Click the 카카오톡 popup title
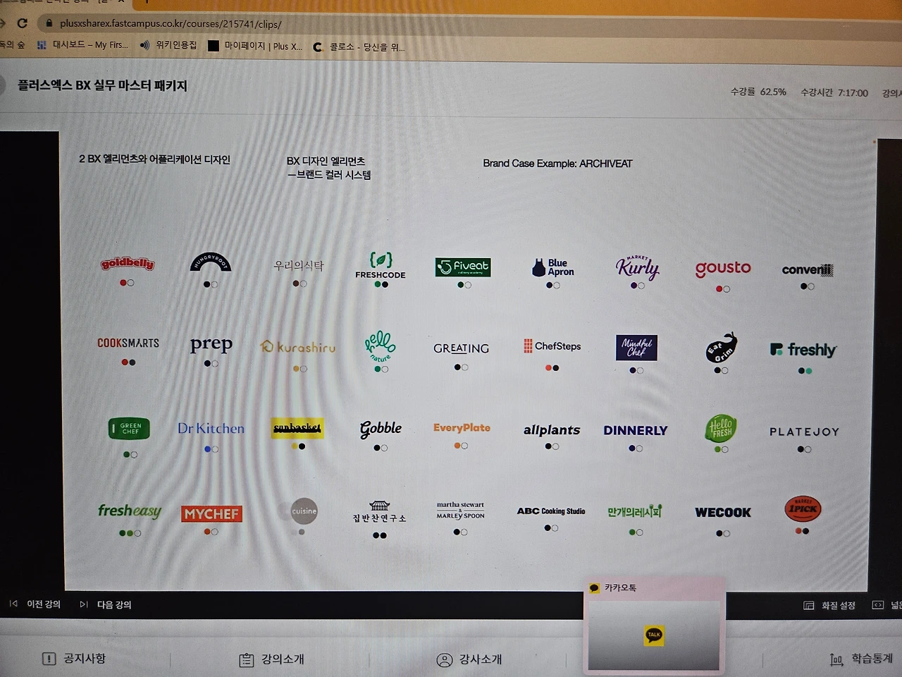Image resolution: width=902 pixels, height=677 pixels. pos(620,587)
